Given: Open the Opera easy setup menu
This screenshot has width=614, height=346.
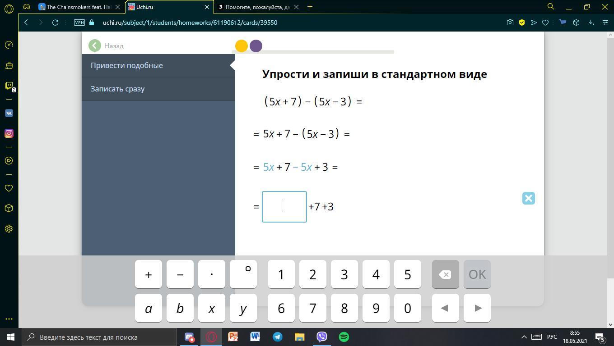Looking at the screenshot, I should [x=605, y=23].
